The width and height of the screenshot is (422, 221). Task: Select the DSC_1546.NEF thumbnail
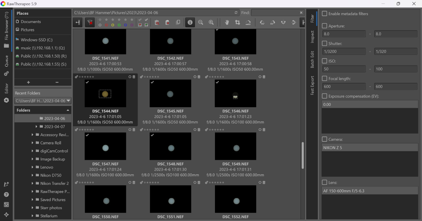click(235, 93)
